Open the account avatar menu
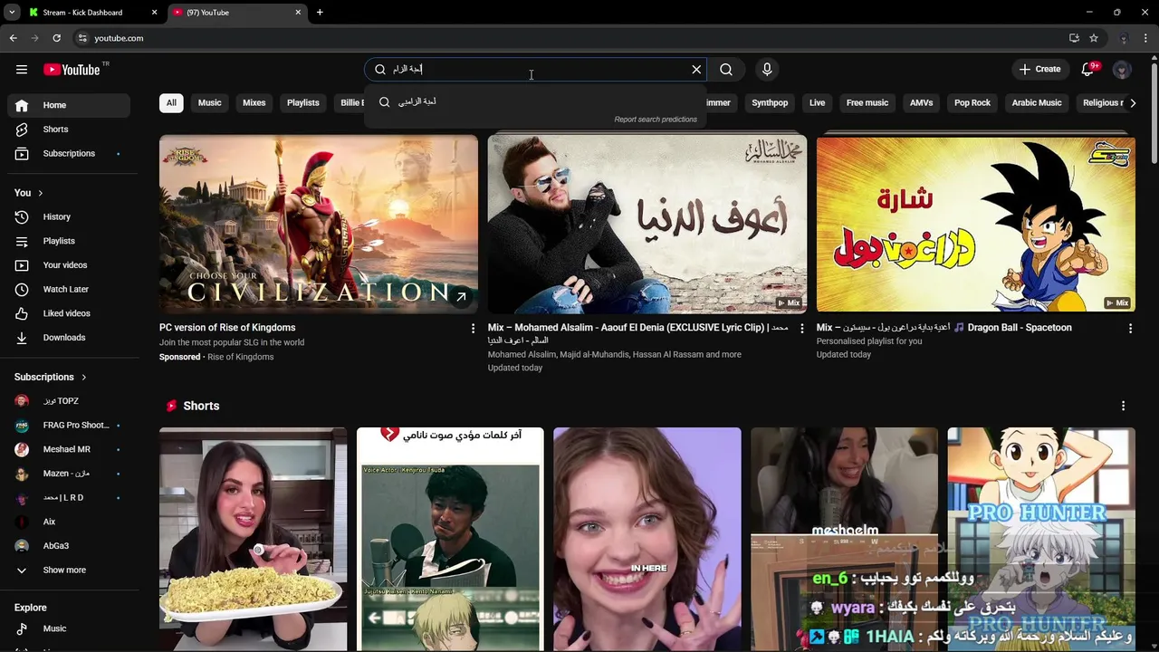Viewport: 1159px width, 652px height. pyautogui.click(x=1122, y=70)
